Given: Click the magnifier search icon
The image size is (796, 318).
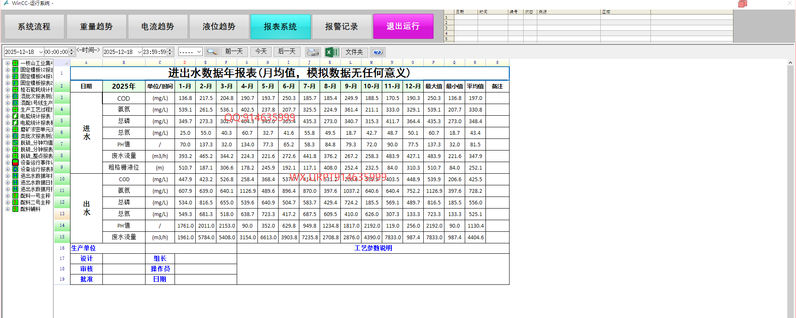Looking at the screenshot, I should pos(212,52).
